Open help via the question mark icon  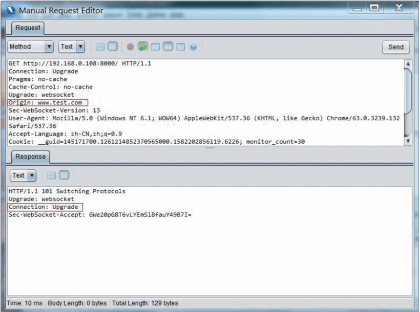point(193,47)
